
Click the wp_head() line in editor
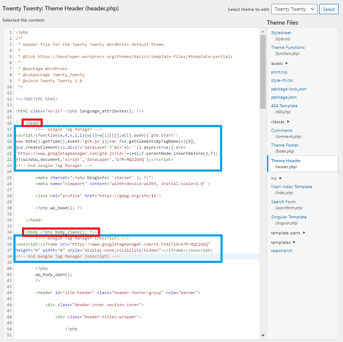coord(59,208)
